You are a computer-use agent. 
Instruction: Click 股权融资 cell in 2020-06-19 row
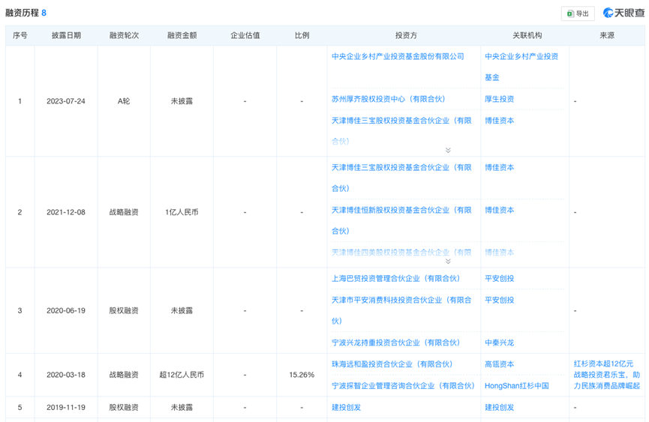click(124, 310)
